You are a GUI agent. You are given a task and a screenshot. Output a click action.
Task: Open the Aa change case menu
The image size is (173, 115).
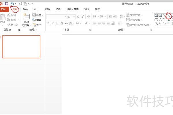coord(78,23)
